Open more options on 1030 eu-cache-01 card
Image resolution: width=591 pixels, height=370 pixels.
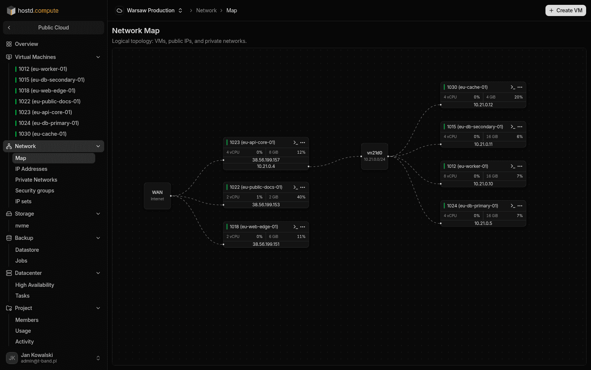click(x=520, y=87)
